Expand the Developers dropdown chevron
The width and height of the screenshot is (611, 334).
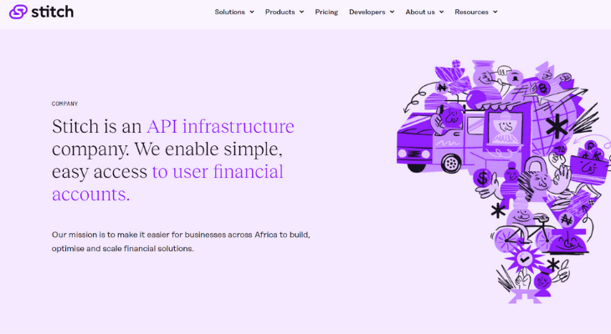[392, 12]
